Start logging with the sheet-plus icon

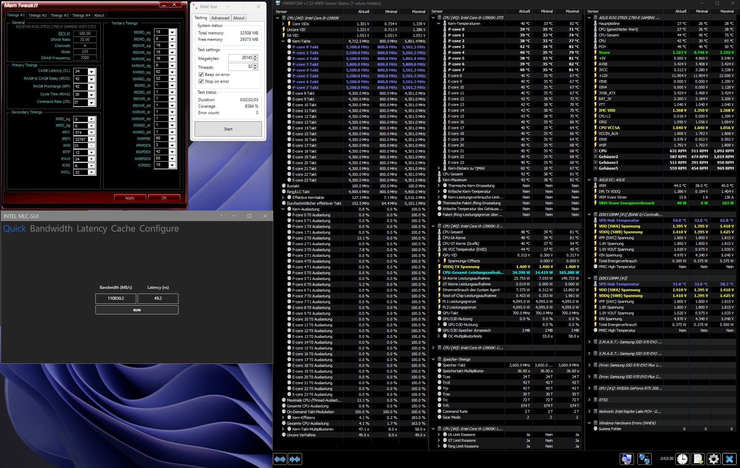698,459
